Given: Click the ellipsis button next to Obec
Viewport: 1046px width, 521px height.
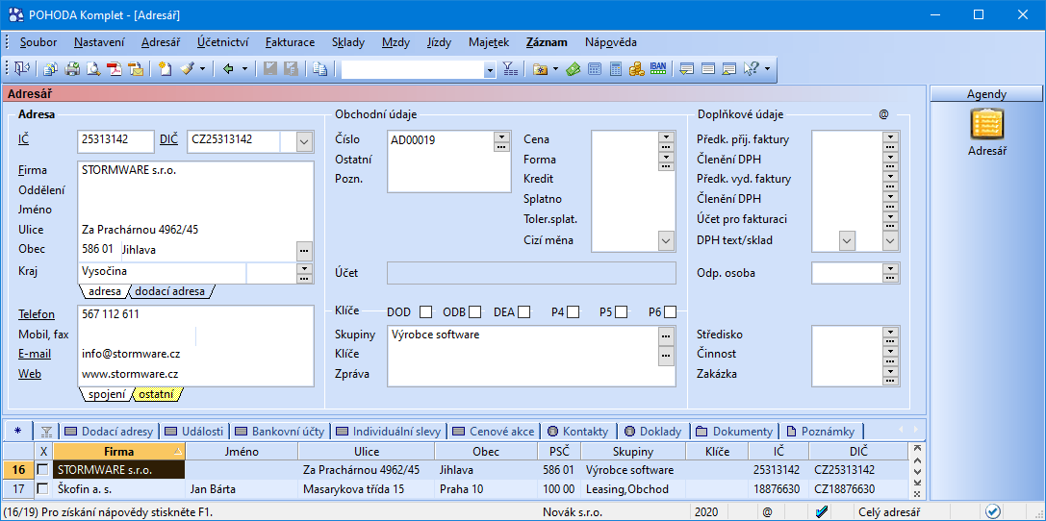Looking at the screenshot, I should 305,251.
